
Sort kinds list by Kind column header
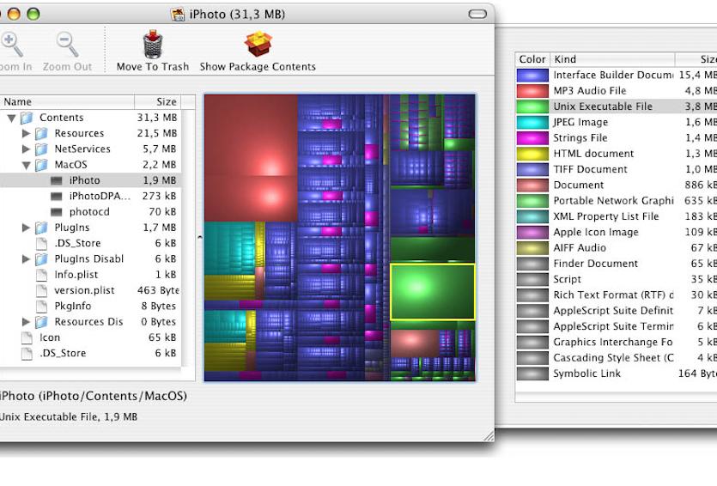(612, 59)
